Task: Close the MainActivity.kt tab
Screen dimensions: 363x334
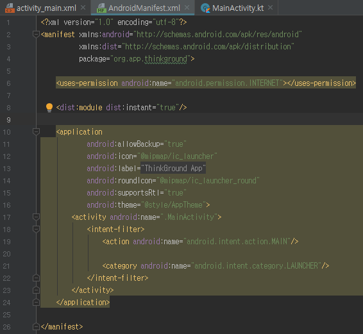Action: tap(270, 8)
